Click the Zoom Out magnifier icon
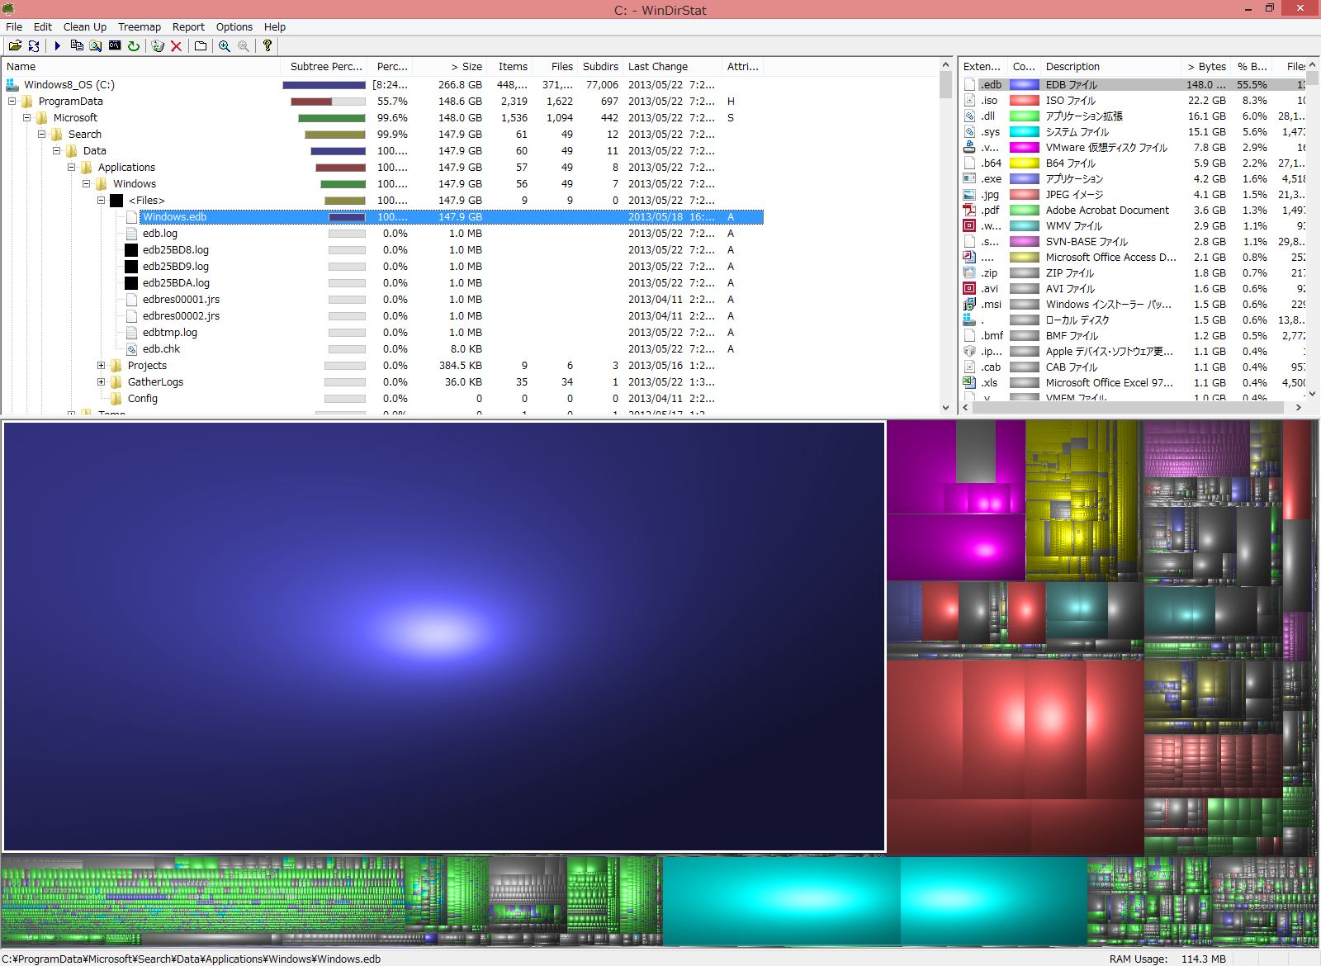 (244, 46)
